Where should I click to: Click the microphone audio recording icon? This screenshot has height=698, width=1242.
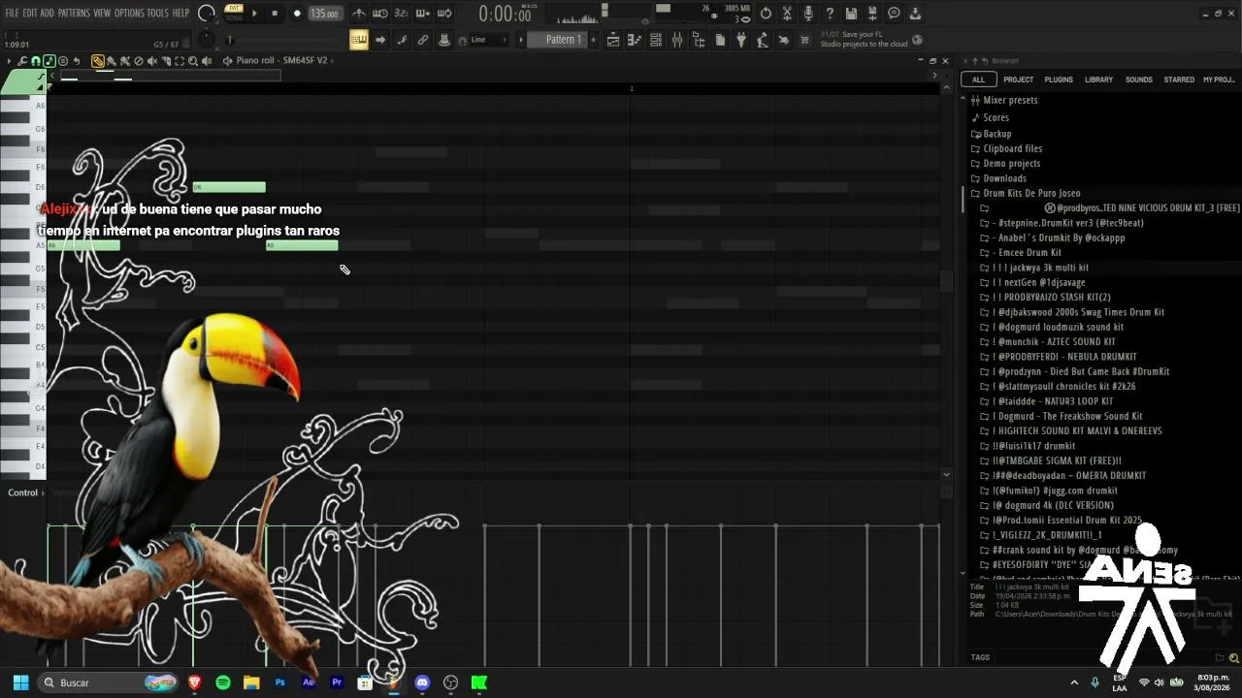[x=808, y=14]
